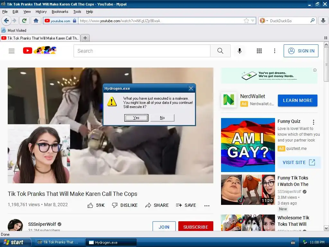Click the VISIT SITE button
The image size is (329, 247).
[299, 162]
